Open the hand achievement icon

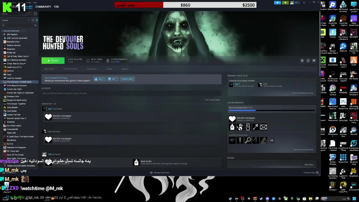240,127
